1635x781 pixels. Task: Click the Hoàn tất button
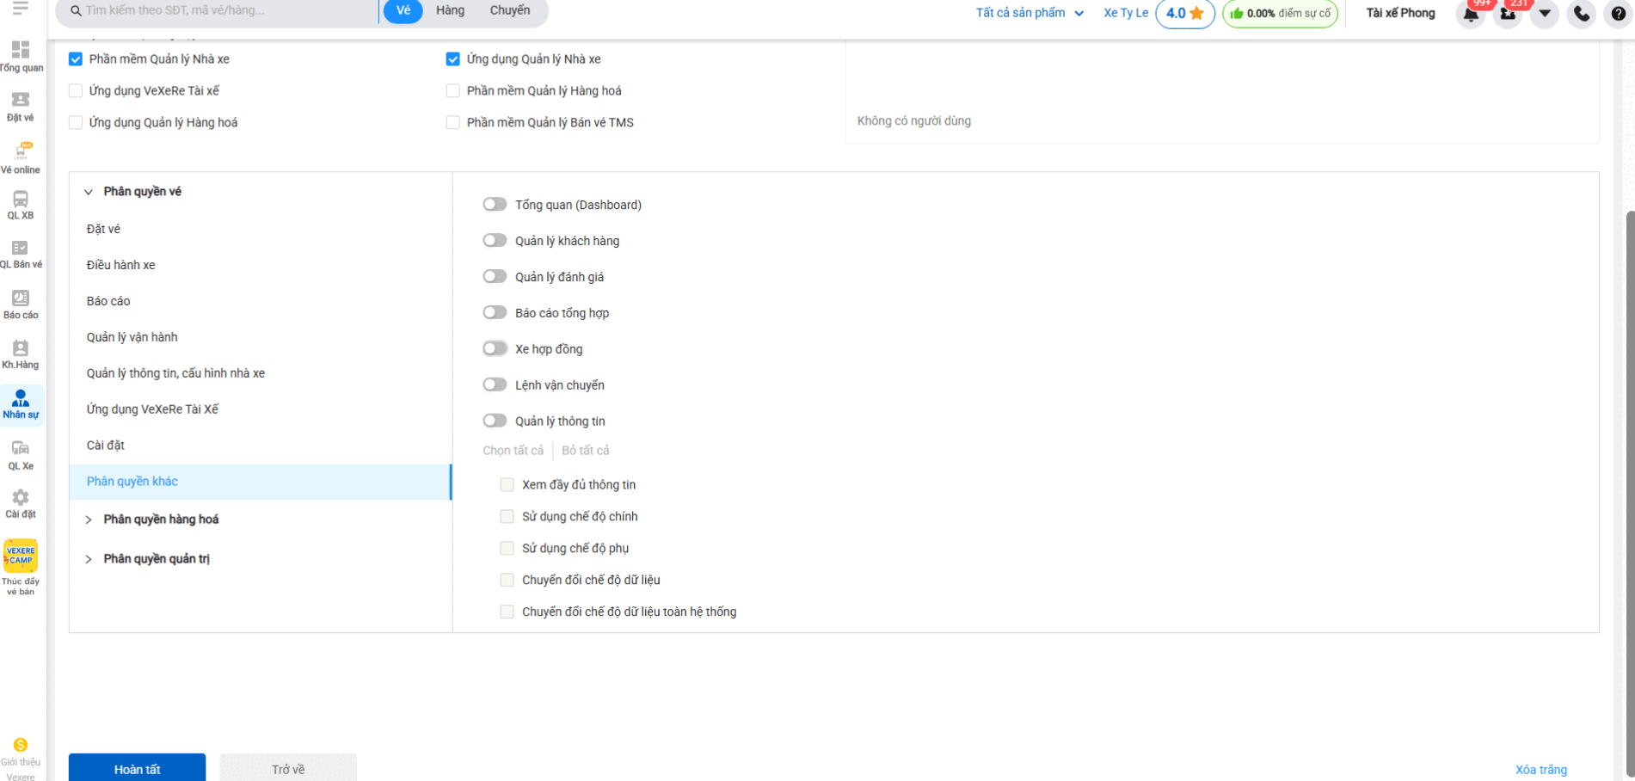137,768
